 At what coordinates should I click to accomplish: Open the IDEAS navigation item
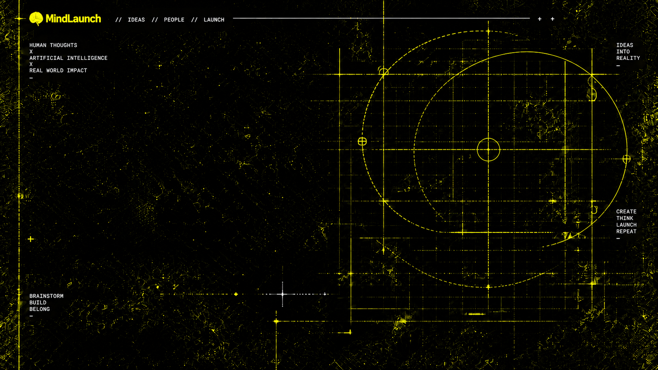tap(136, 20)
